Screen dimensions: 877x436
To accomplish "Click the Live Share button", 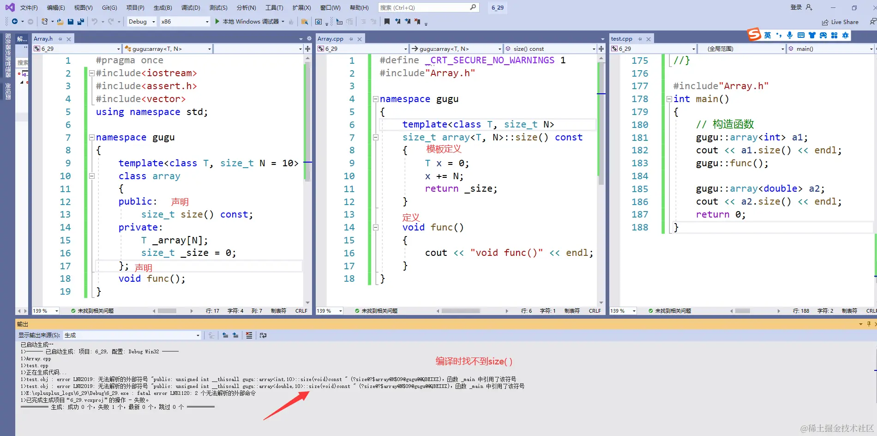I will pos(840,22).
